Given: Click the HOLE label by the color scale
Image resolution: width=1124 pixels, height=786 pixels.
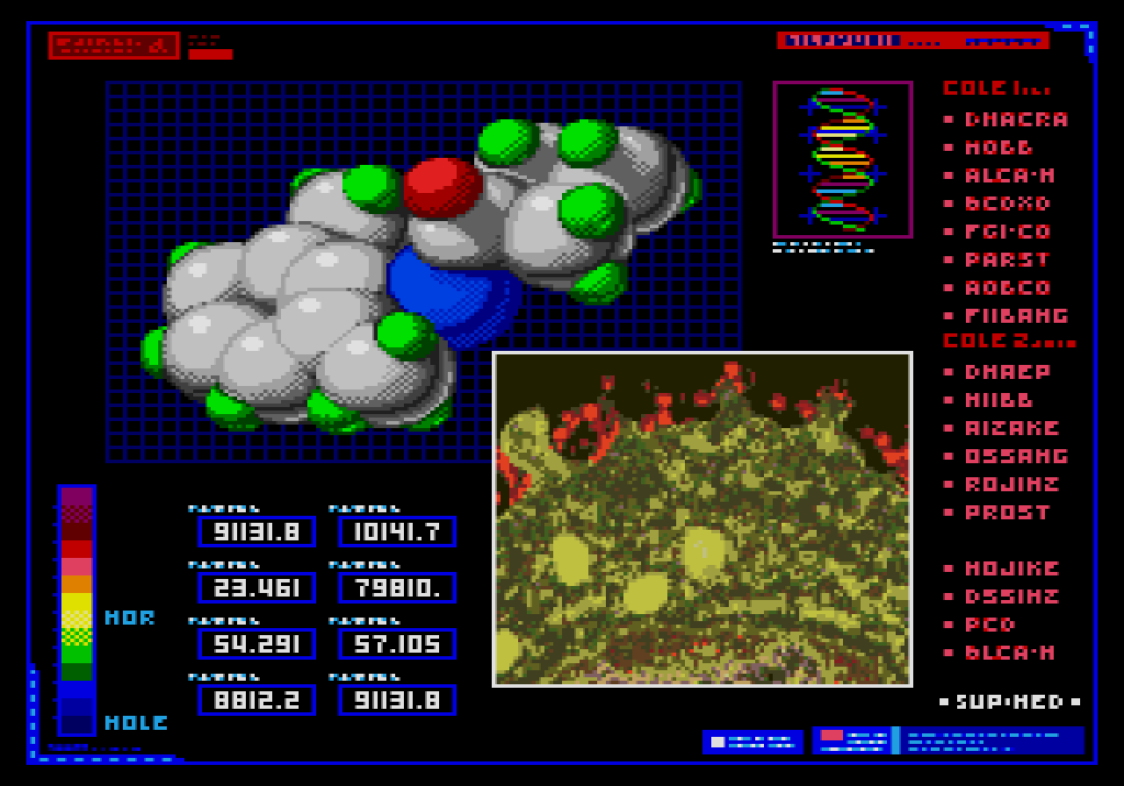Looking at the screenshot, I should [136, 723].
